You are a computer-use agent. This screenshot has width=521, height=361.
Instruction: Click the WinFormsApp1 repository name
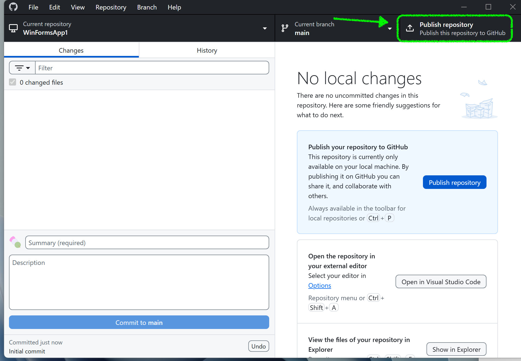click(x=45, y=33)
